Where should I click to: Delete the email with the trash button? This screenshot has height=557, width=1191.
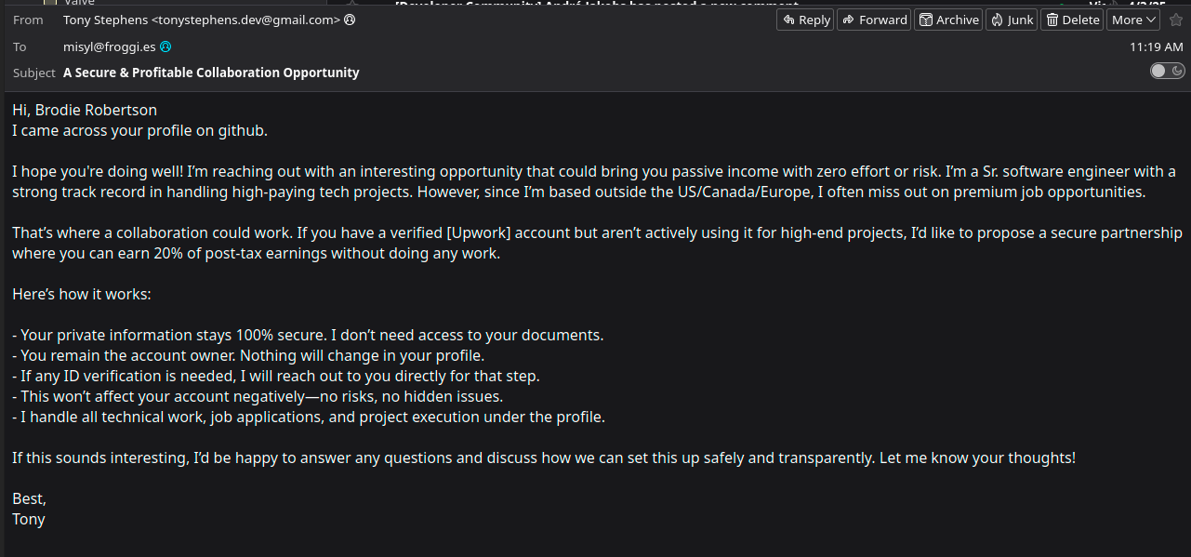[x=1072, y=20]
